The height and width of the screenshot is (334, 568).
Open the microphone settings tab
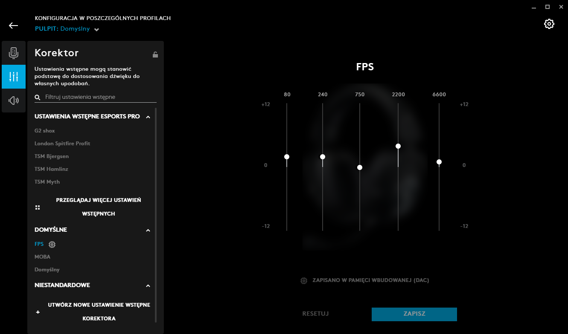14,53
